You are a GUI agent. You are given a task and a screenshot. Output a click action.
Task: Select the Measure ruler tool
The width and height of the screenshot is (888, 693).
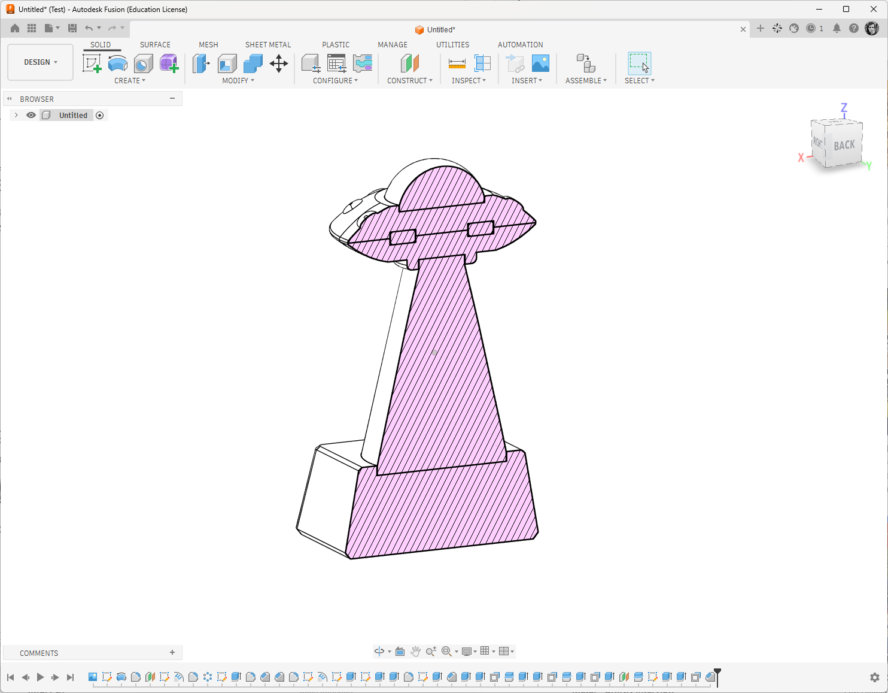pyautogui.click(x=457, y=63)
